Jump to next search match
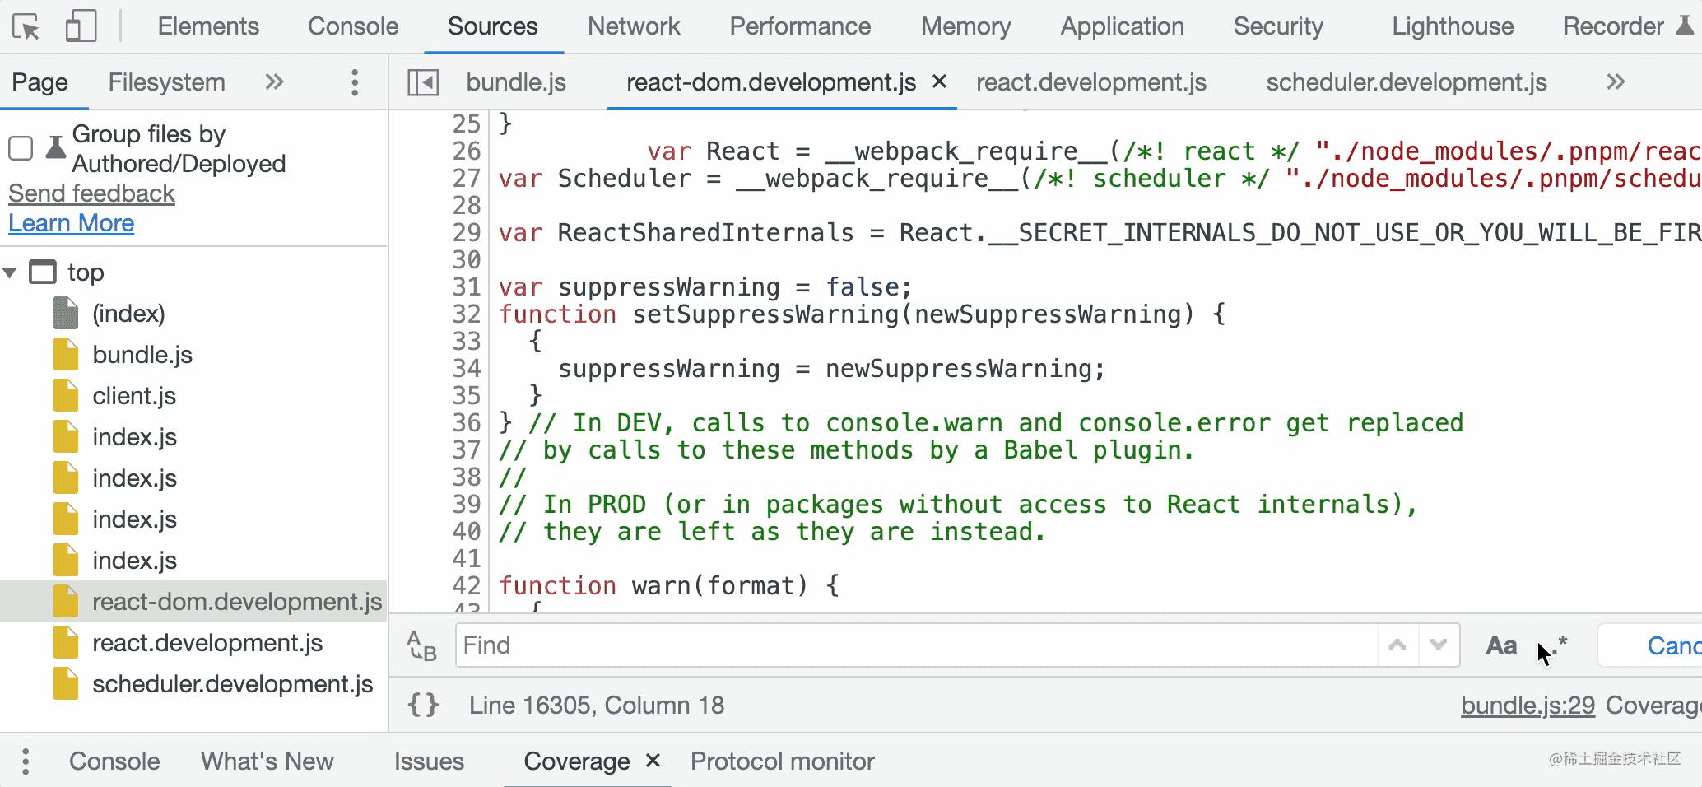 pyautogui.click(x=1438, y=645)
